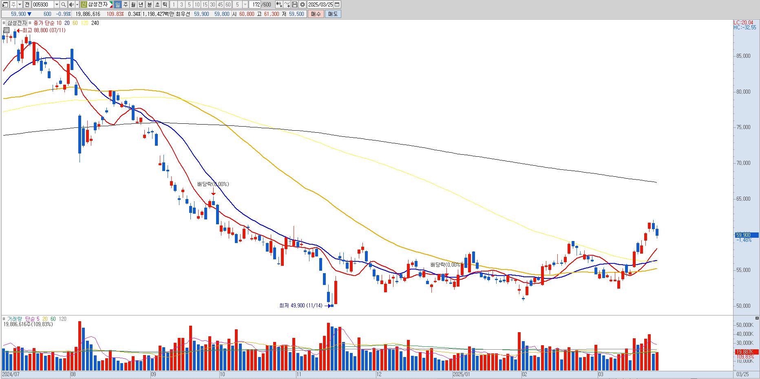Switch to tick 틱 chart period
This screenshot has width=760, height=379.
(x=165, y=4)
